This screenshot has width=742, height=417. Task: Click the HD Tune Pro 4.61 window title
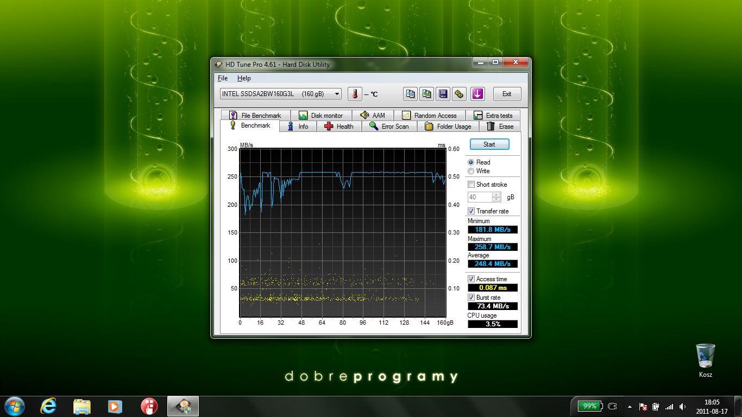point(278,65)
